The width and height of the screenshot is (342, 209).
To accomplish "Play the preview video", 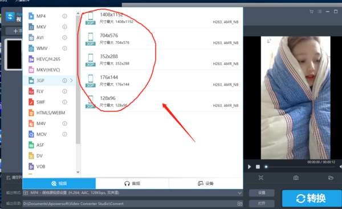I will pyautogui.click(x=249, y=167).
